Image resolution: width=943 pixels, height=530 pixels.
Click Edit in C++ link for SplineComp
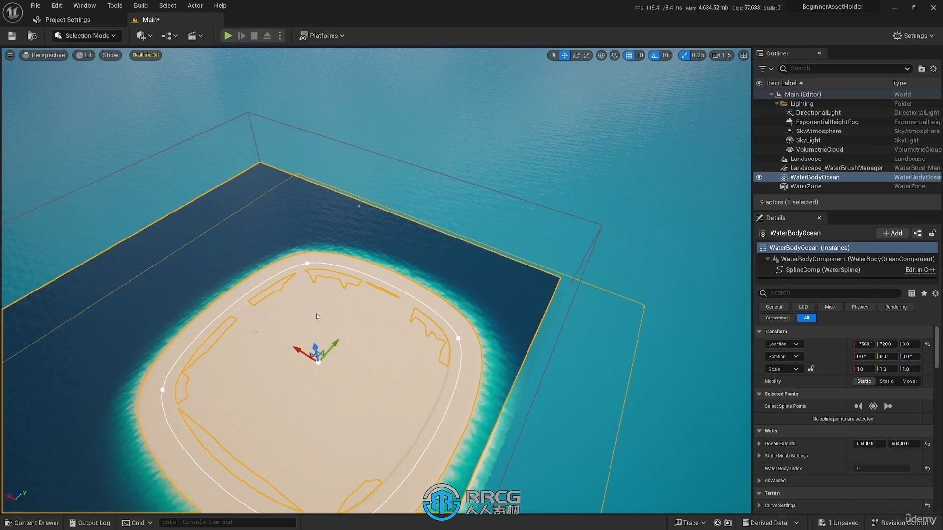pos(921,270)
